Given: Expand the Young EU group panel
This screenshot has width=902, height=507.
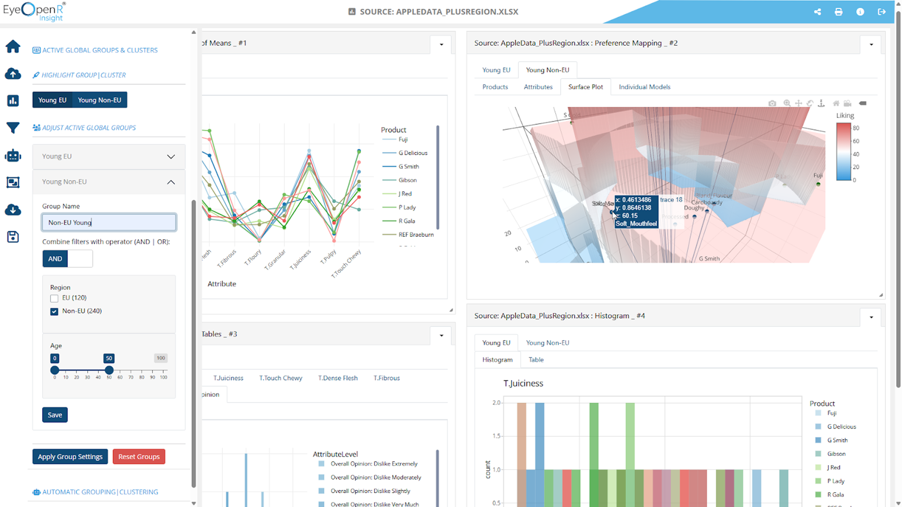Looking at the screenshot, I should coord(109,156).
